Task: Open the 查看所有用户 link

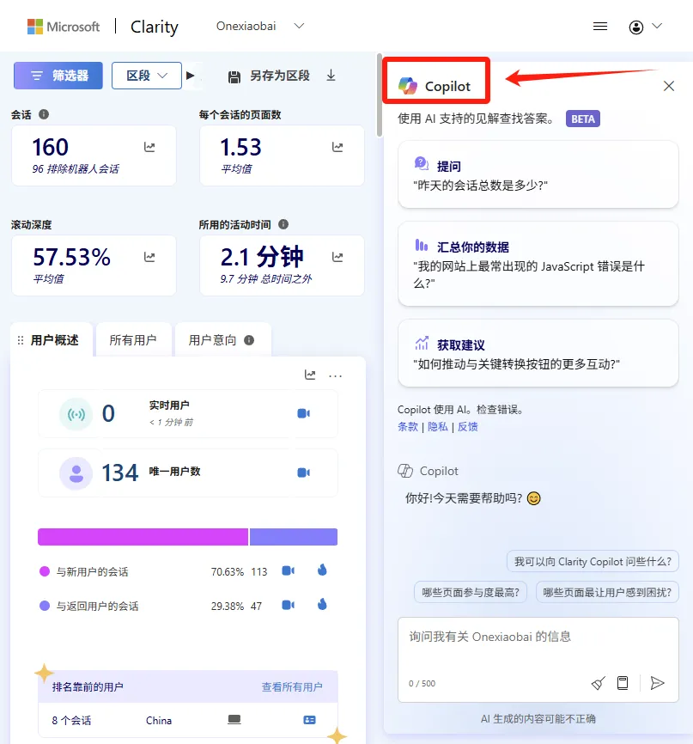Action: coord(292,686)
